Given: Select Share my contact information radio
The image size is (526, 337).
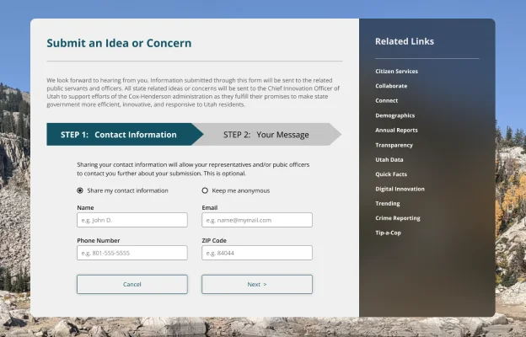Looking at the screenshot, I should coord(80,190).
